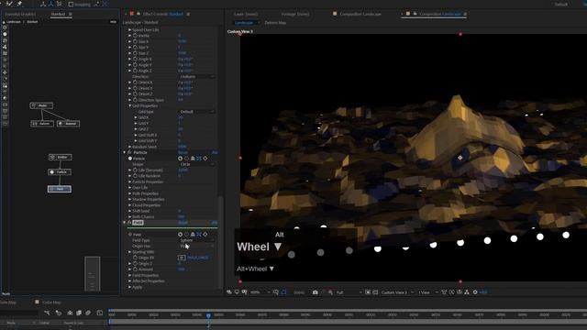Move the timeline current time indicator
Viewport: 587px width, 330px height.
pos(208,315)
